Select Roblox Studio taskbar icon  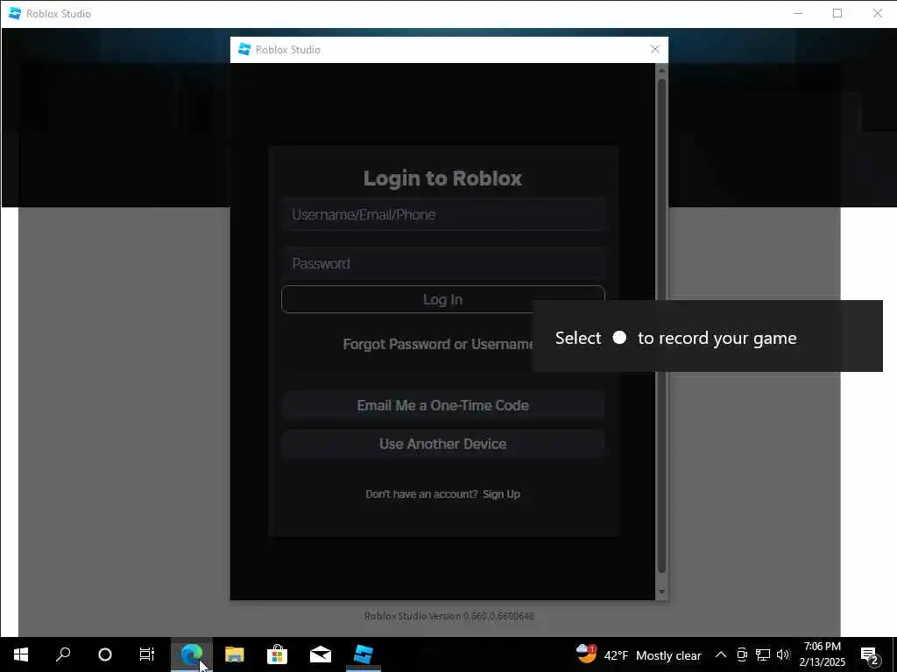[x=364, y=654]
